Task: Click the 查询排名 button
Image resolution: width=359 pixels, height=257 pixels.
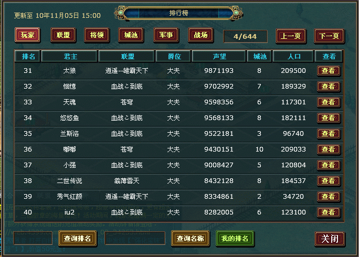Action: click(77, 239)
